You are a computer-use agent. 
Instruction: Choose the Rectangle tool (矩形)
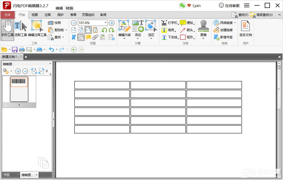(x=187, y=37)
